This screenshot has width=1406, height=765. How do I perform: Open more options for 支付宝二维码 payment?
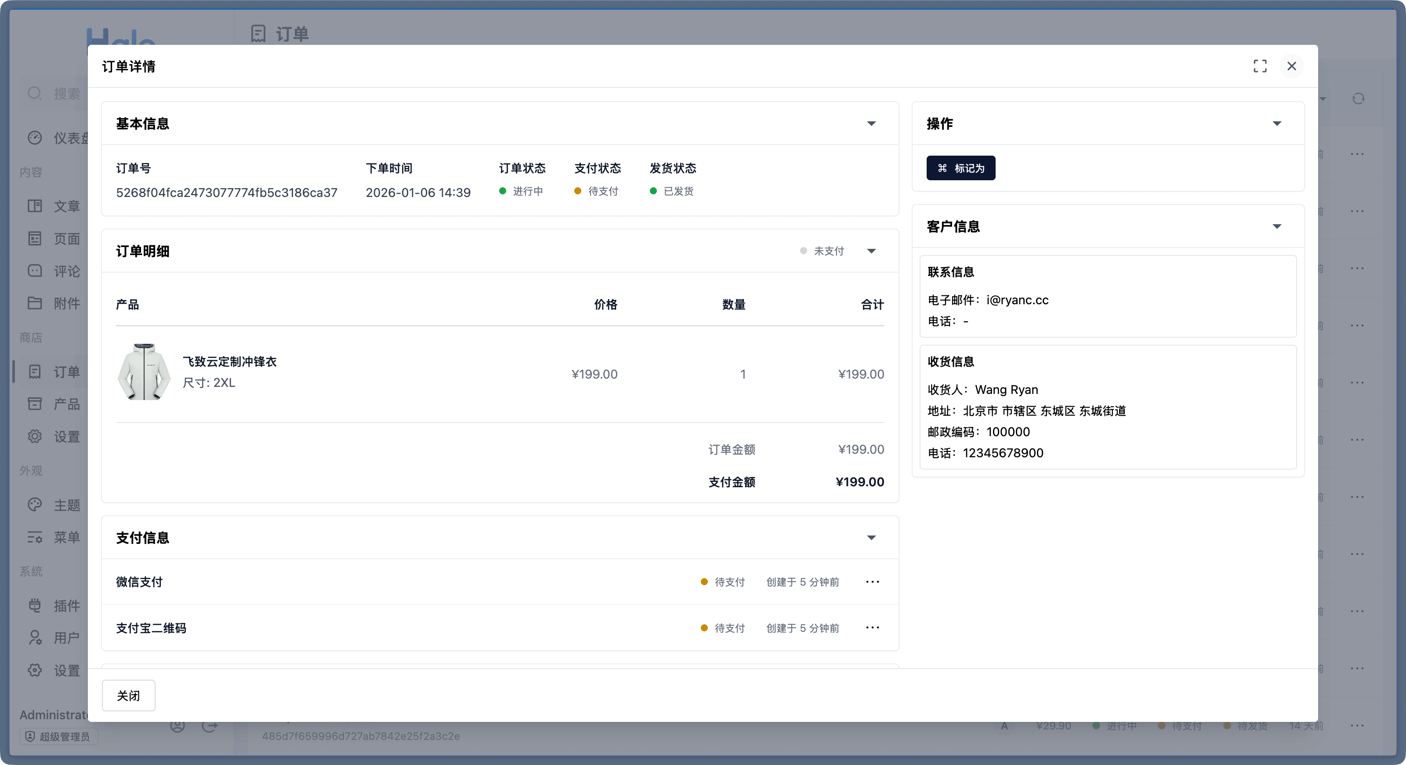(872, 627)
